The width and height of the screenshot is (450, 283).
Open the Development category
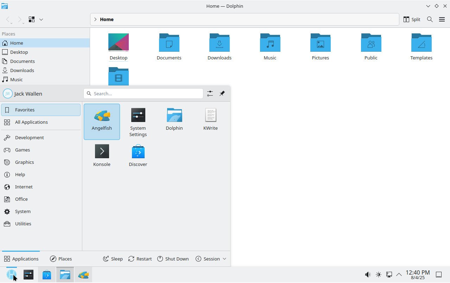point(41,137)
